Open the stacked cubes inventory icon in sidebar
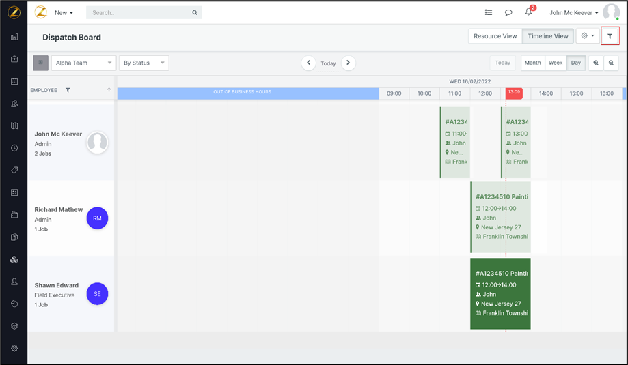 click(x=14, y=259)
